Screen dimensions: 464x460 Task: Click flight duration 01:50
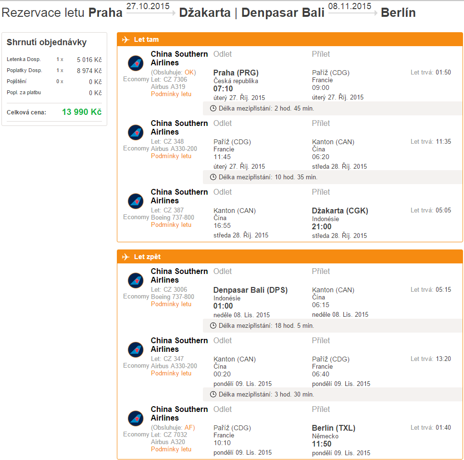[443, 73]
